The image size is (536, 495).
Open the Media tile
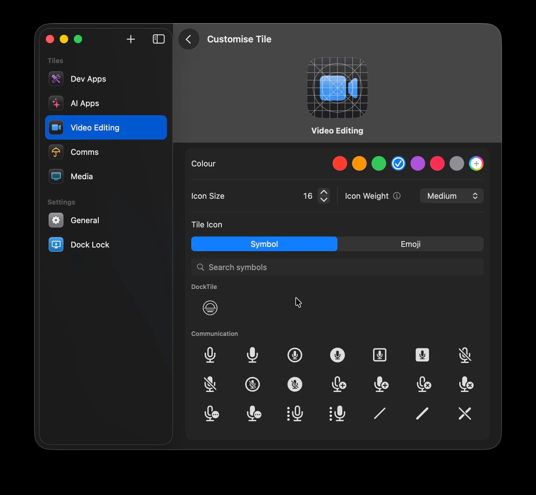pyautogui.click(x=106, y=176)
